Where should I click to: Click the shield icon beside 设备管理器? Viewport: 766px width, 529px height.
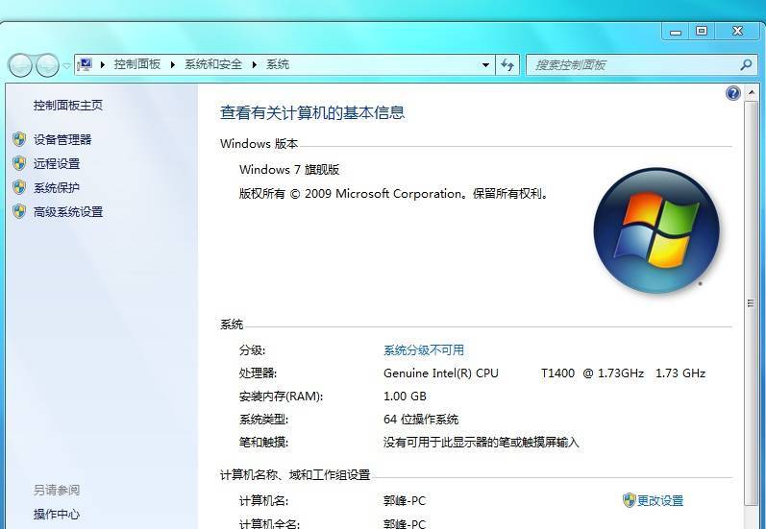(x=19, y=139)
